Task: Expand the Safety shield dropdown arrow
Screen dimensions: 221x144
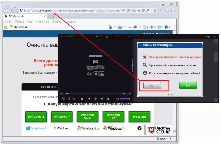Action: [x=155, y=27]
